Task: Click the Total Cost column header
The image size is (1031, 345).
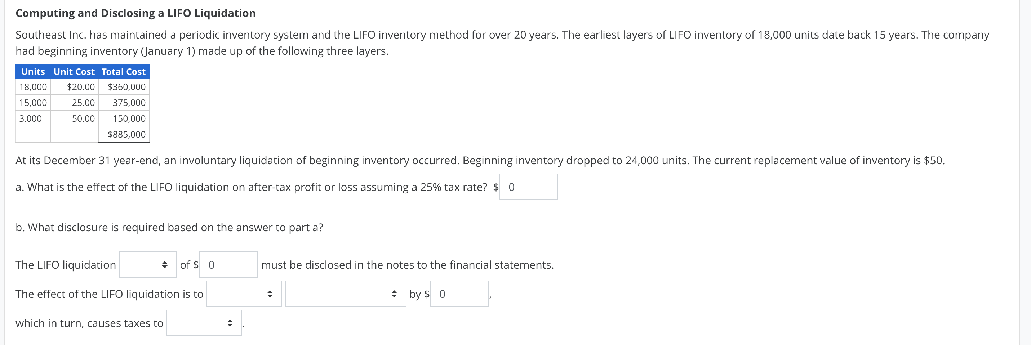Action: (x=123, y=72)
